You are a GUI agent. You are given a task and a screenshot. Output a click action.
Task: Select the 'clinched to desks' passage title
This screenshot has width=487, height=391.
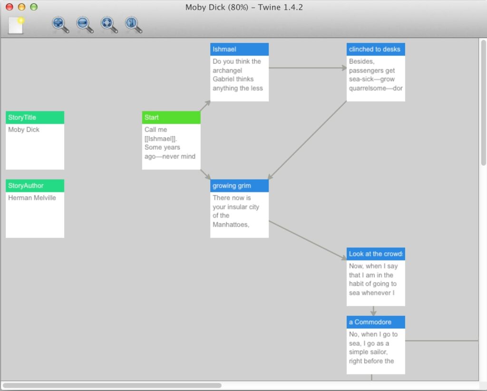click(x=376, y=49)
